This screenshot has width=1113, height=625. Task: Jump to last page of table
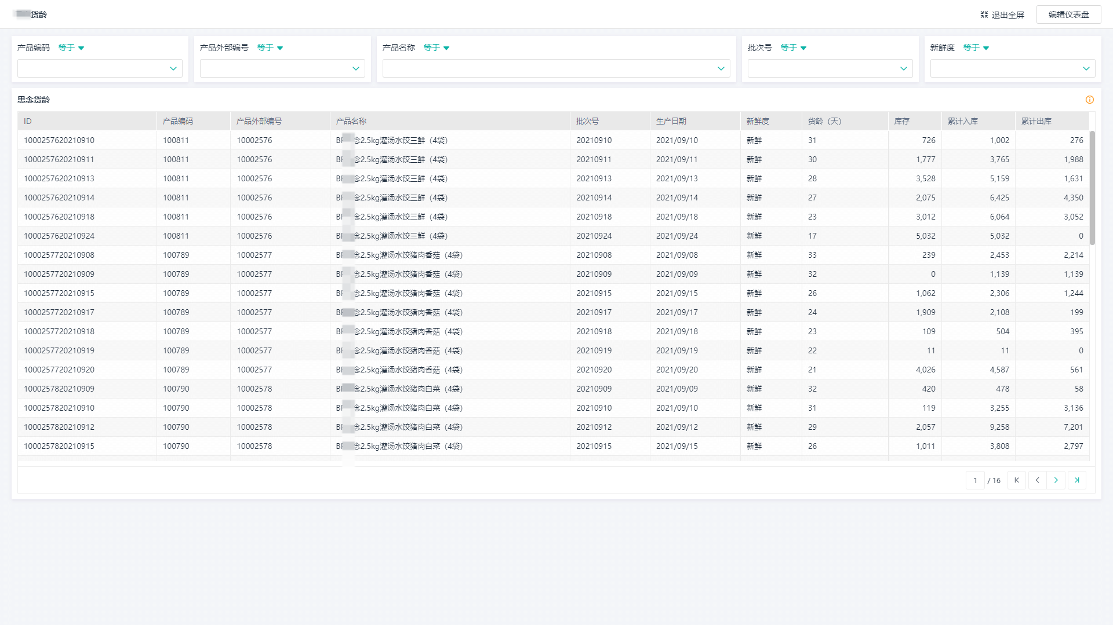pos(1076,480)
